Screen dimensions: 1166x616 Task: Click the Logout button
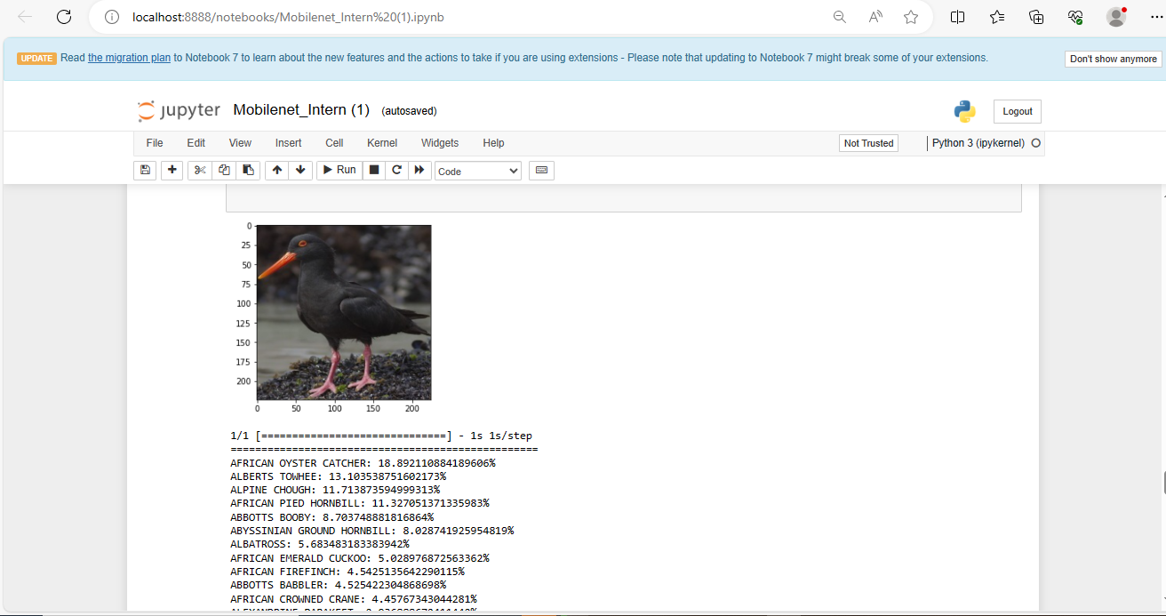(x=1018, y=111)
